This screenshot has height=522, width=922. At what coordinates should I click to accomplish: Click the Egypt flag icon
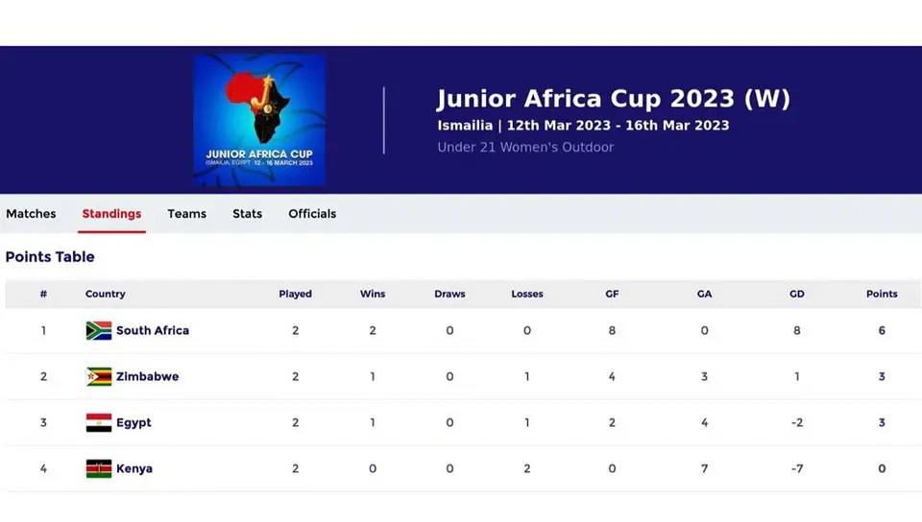(x=99, y=422)
